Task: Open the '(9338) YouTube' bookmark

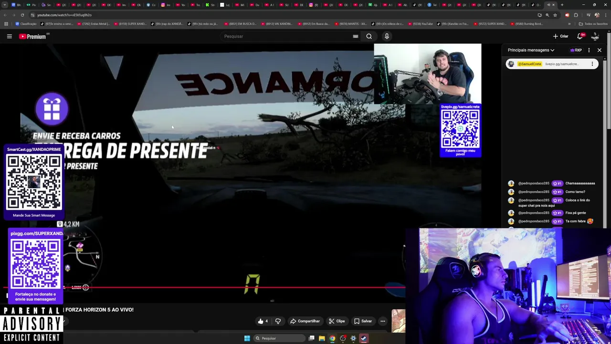Action: [x=420, y=24]
